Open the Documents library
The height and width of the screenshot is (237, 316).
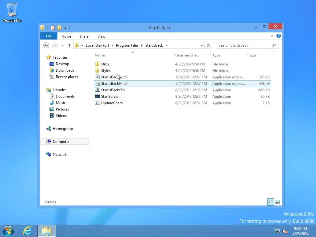[65, 96]
